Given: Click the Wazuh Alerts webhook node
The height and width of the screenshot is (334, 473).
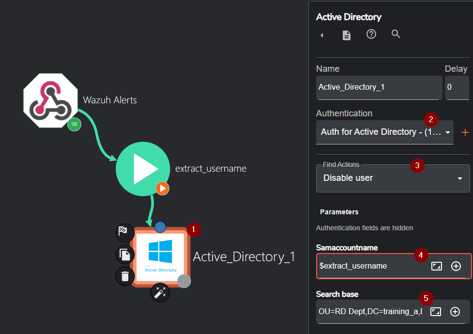Looking at the screenshot, I should (50, 100).
